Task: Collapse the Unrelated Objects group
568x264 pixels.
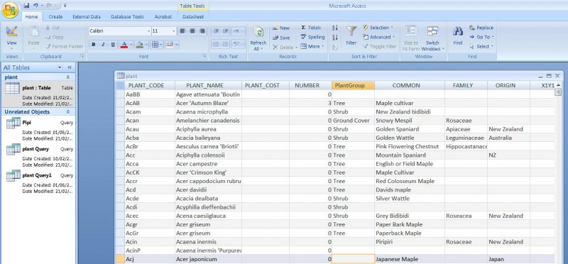Action: coord(67,112)
